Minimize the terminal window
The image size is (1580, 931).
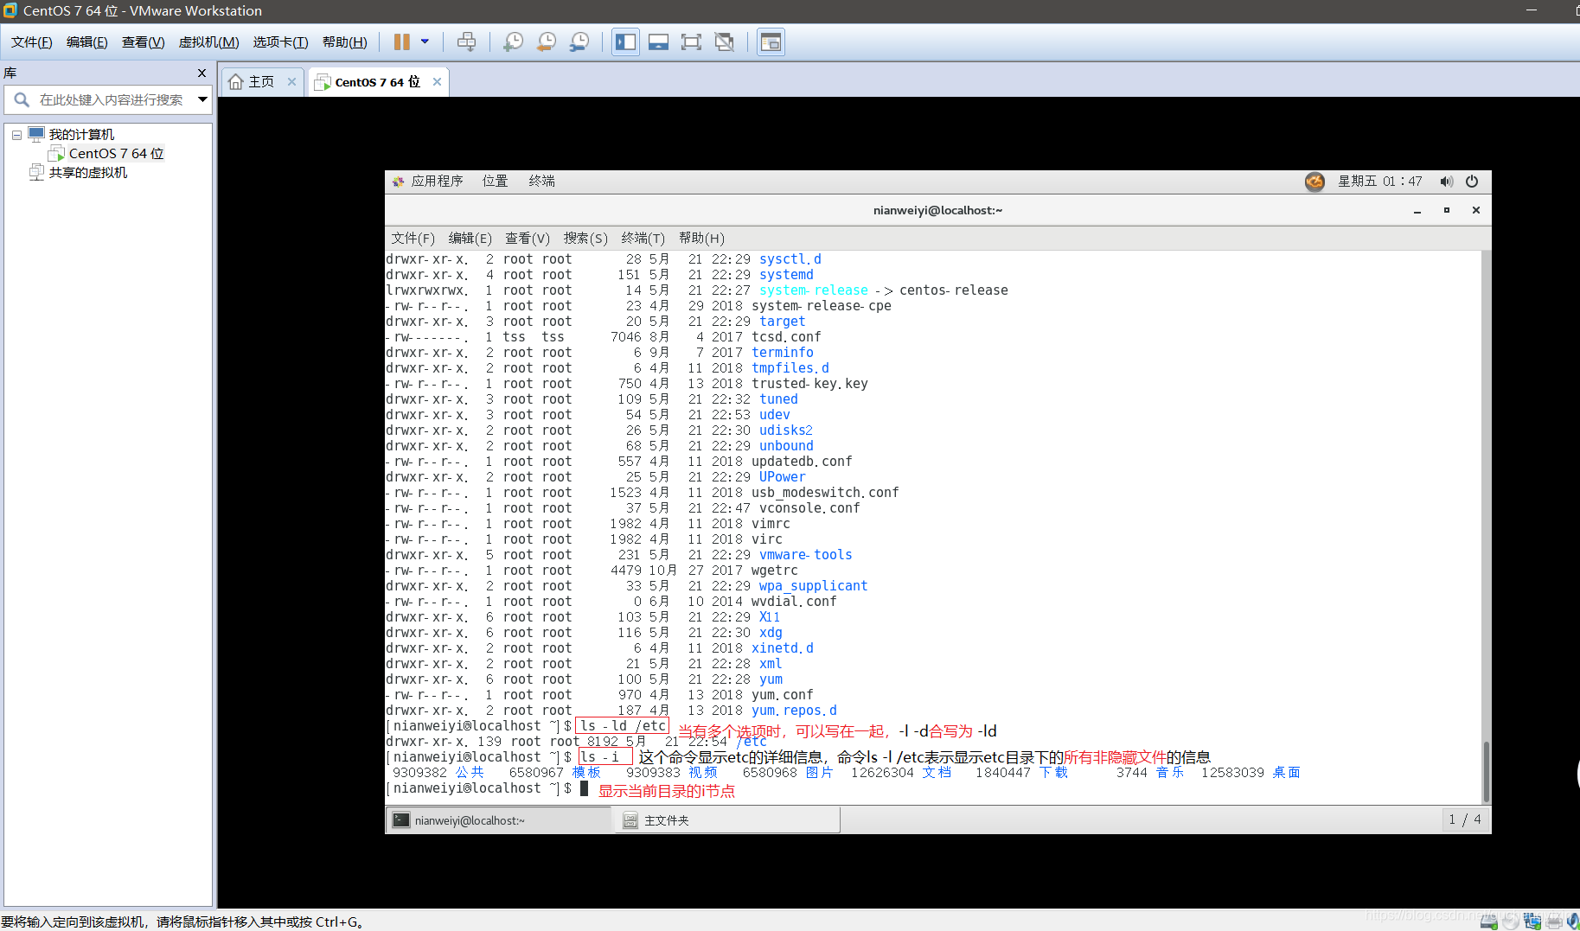click(1417, 211)
